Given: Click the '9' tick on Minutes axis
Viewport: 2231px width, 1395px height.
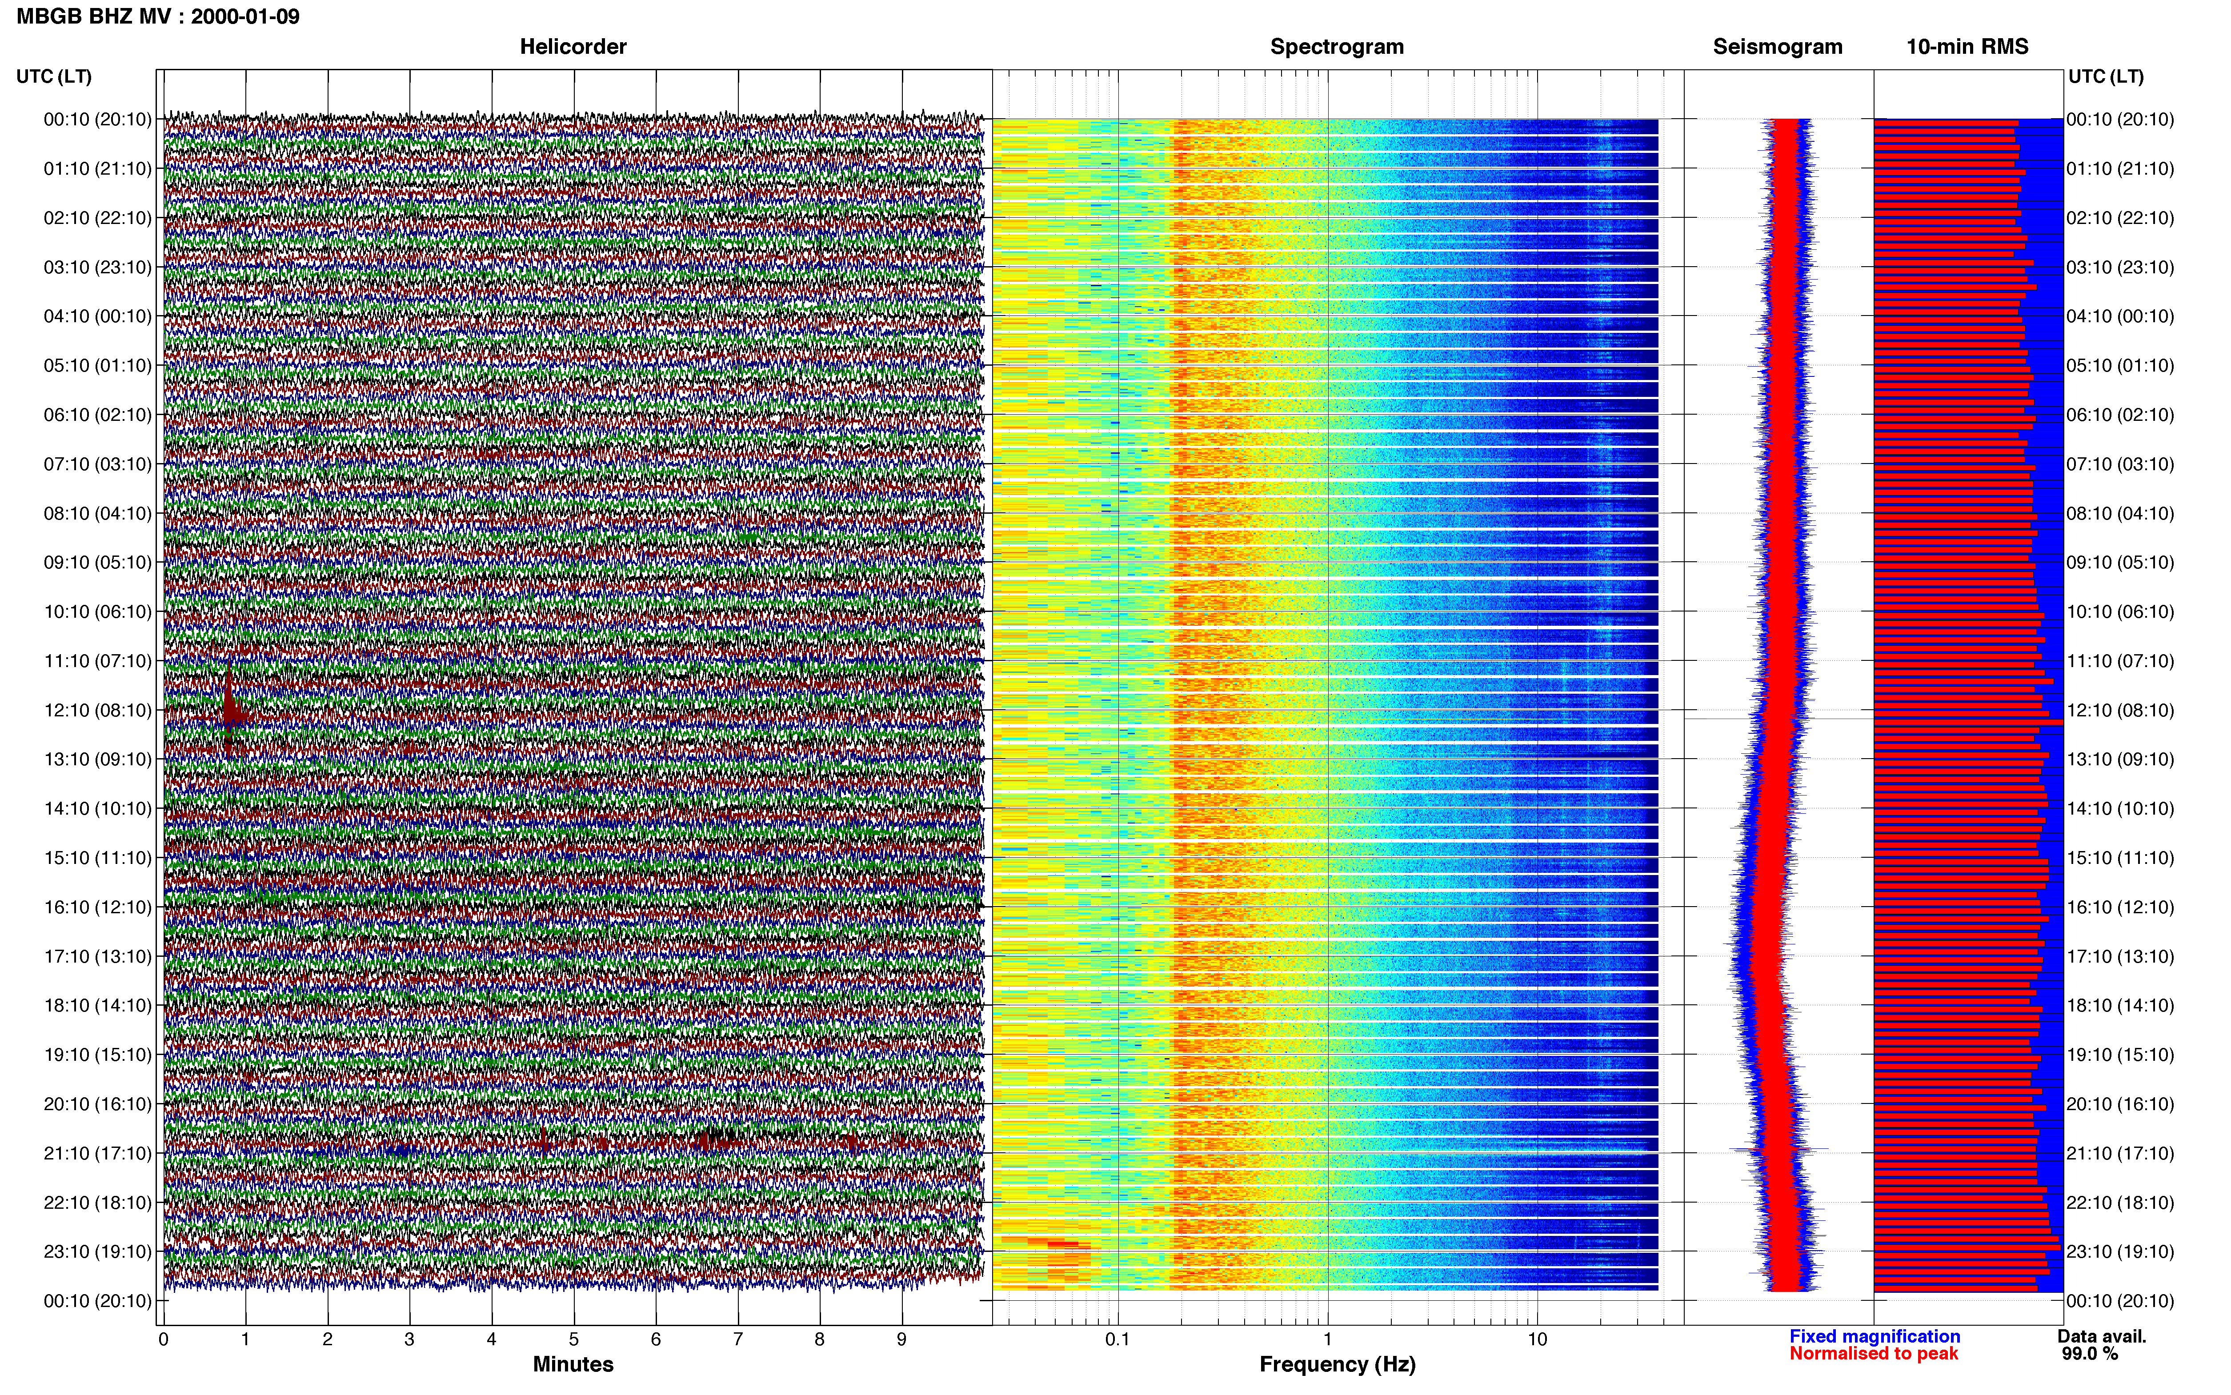Looking at the screenshot, I should pos(902,1339).
